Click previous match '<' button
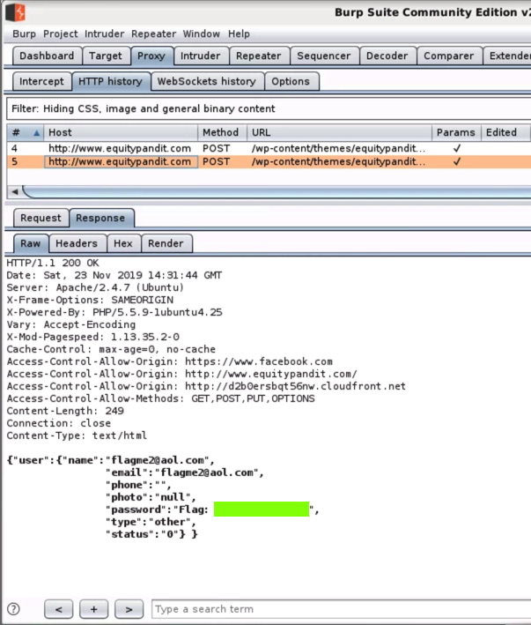 tap(58, 608)
